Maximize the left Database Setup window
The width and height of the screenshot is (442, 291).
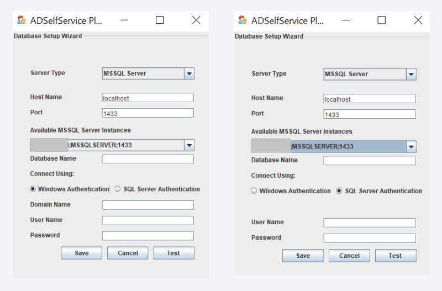pos(160,20)
